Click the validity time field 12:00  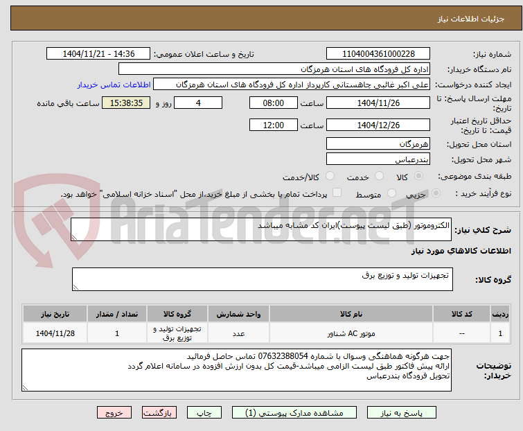tap(273, 125)
